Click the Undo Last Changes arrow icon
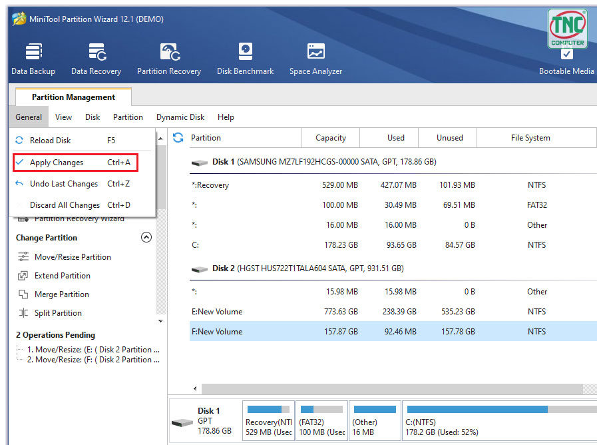597x445 pixels. 19,184
